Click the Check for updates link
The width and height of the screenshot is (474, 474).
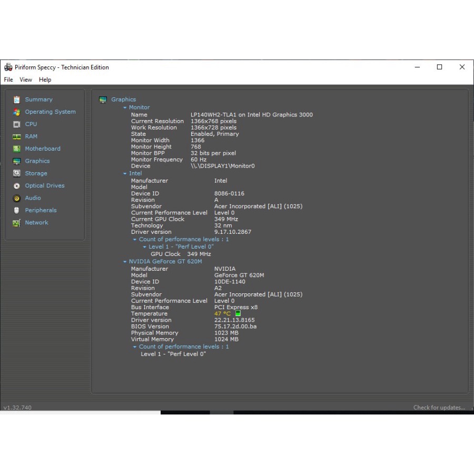(439, 408)
